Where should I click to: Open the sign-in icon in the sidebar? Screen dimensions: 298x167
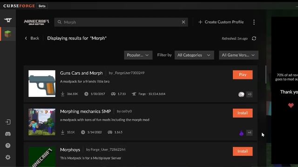[x=8, y=122]
